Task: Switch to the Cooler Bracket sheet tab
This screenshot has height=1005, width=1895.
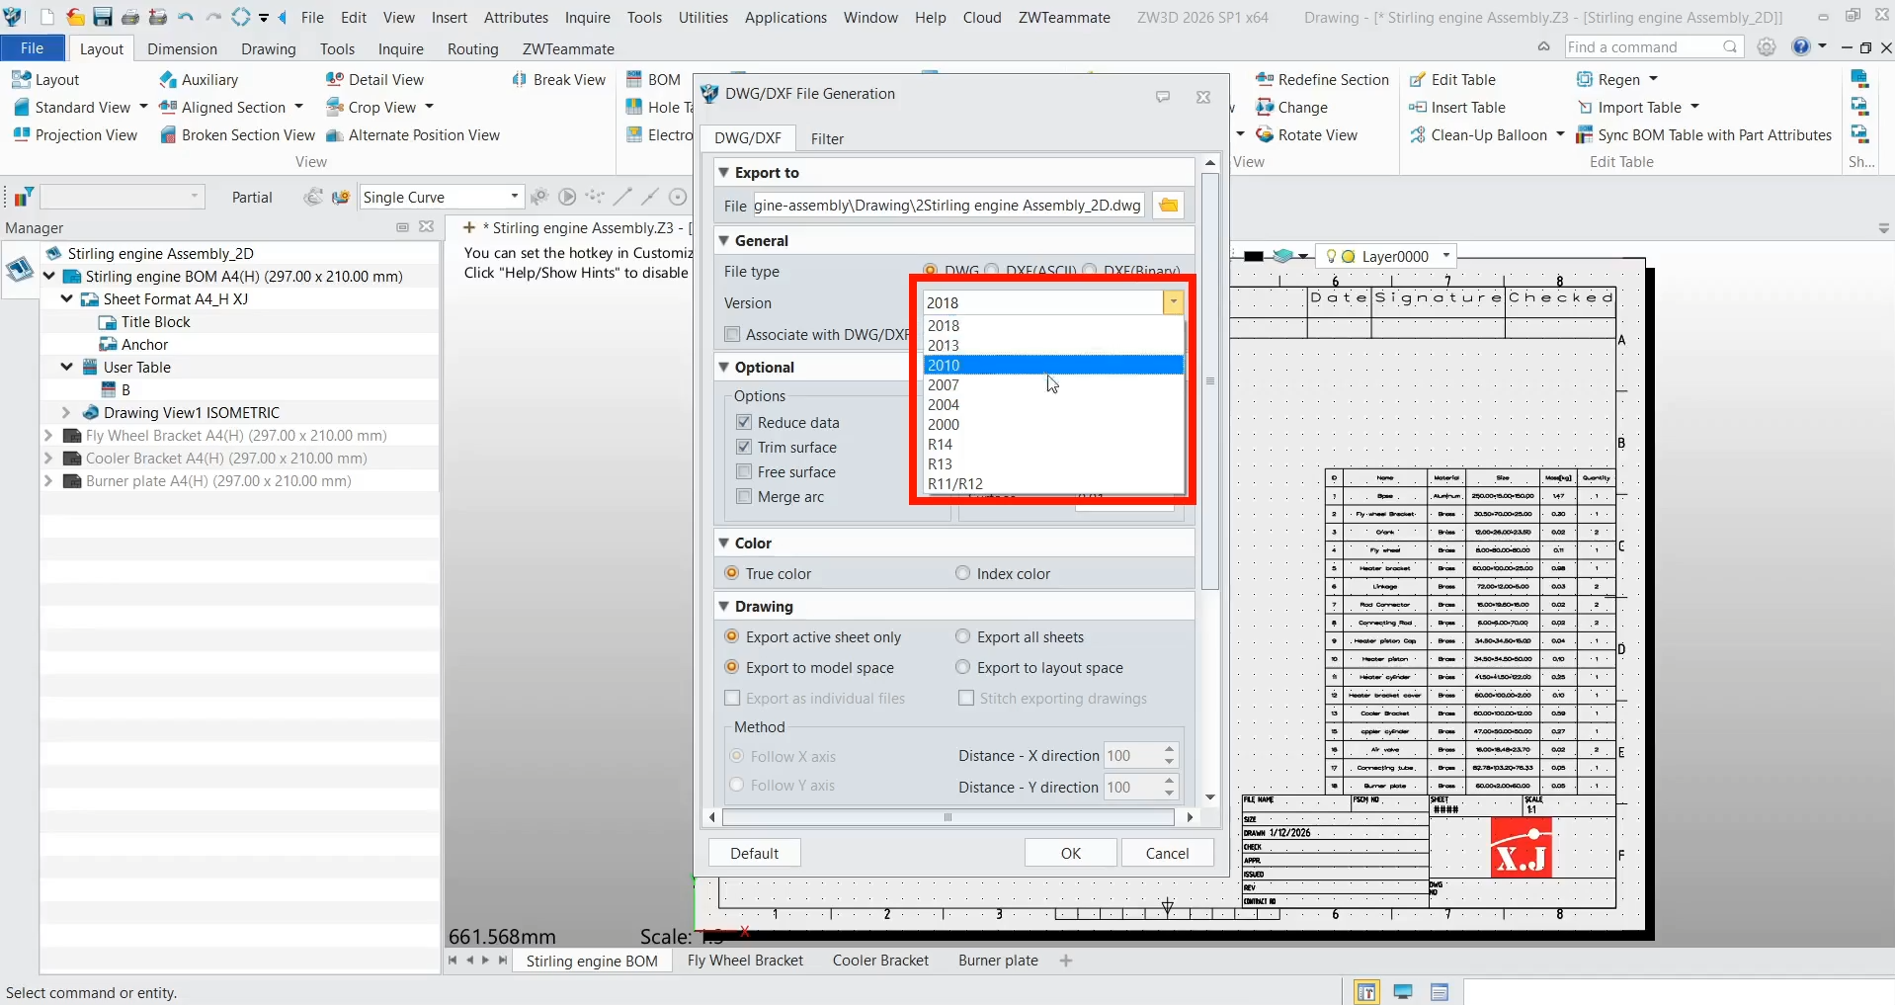Action: [879, 960]
